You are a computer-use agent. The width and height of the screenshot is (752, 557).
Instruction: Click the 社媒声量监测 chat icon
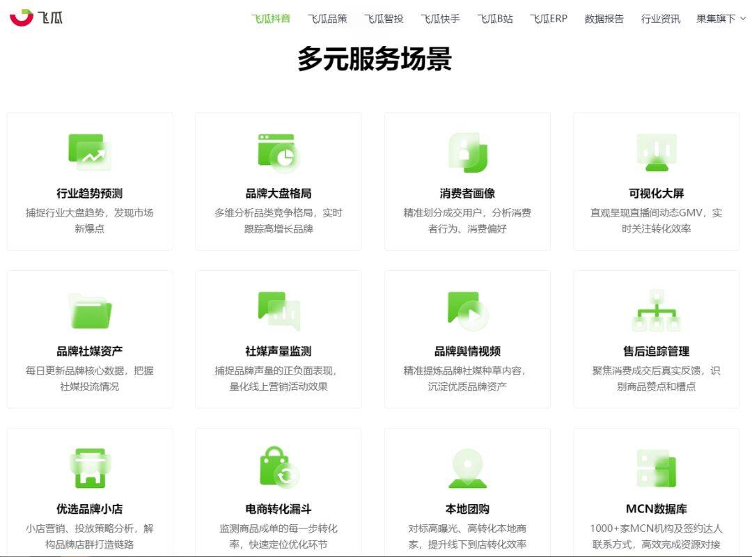[x=279, y=311]
